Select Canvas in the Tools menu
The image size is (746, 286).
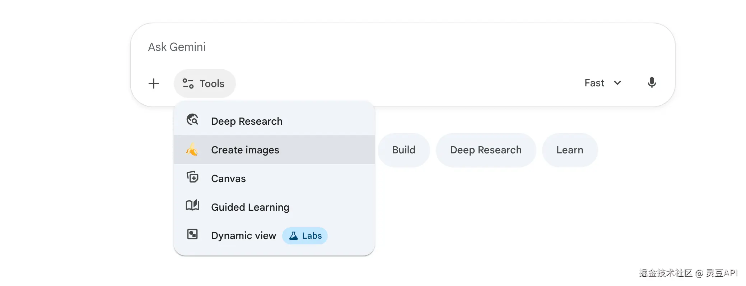pyautogui.click(x=228, y=178)
